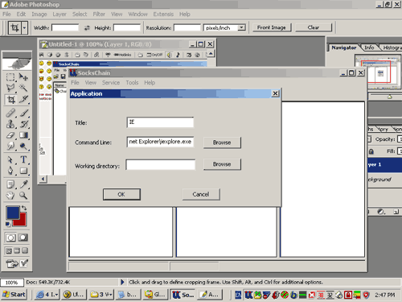The image size is (402, 302).
Task: Click the new layer icon in Layers panel
Action: (396, 212)
